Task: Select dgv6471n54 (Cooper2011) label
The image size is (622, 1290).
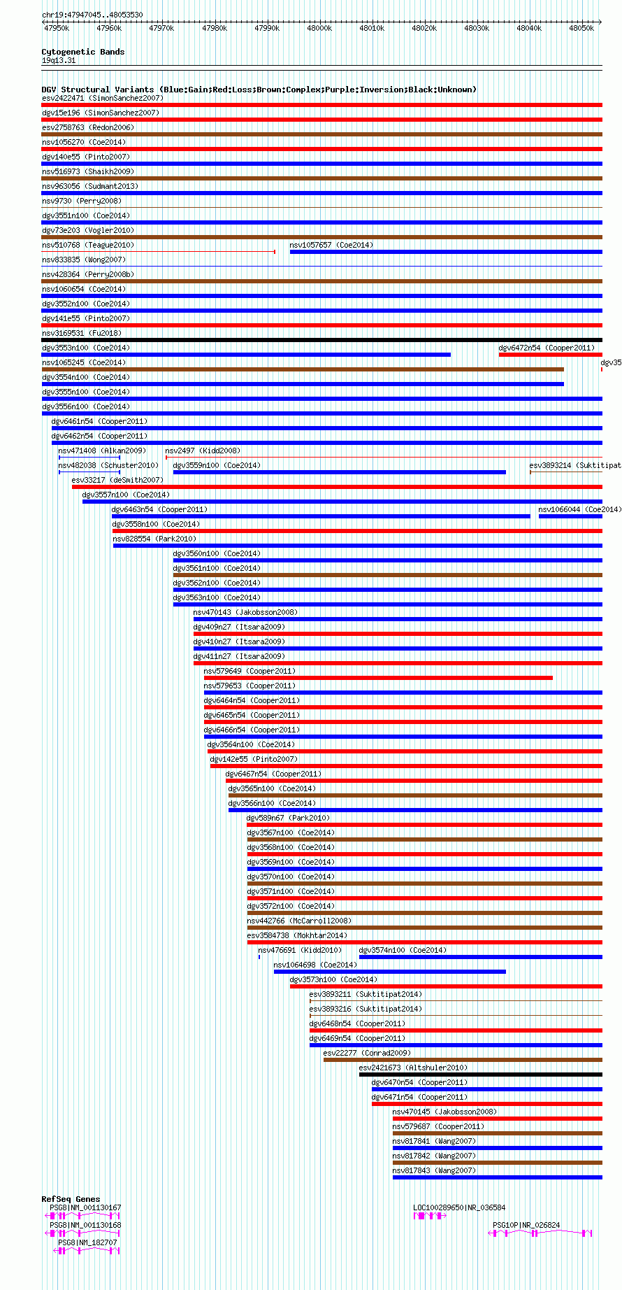Action: [x=420, y=1097]
